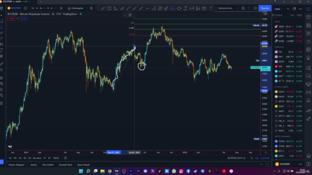Open the Strateji Testi tab
Image resolution: width=312 pixels, height=175 pixels.
point(65,165)
